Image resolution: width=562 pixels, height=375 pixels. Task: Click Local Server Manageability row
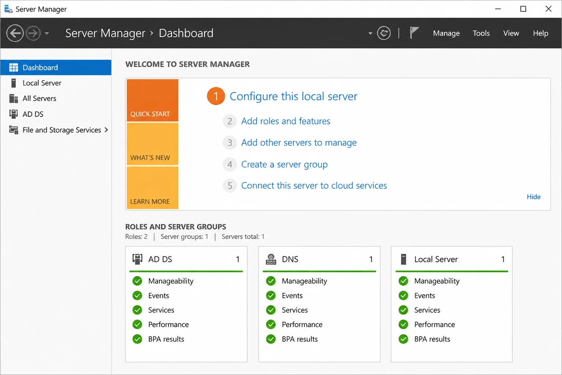(x=452, y=281)
